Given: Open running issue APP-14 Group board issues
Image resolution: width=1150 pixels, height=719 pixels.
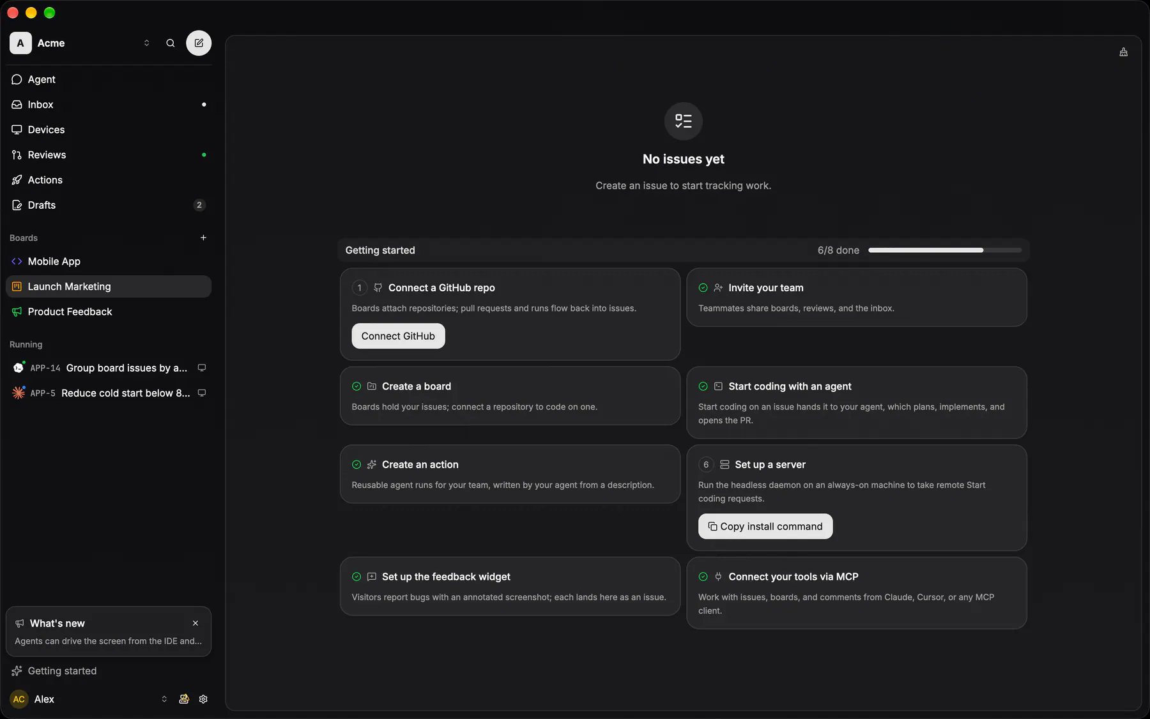Looking at the screenshot, I should (109, 368).
